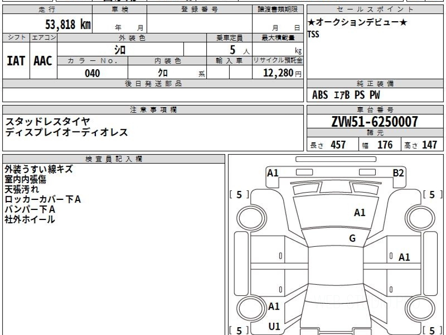Select the ディスプレイオーディオレス note
The image size is (446, 335).
(x=67, y=132)
